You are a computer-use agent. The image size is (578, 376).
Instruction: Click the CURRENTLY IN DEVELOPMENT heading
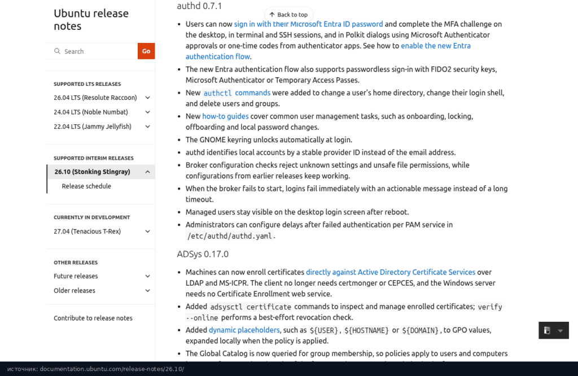92,217
